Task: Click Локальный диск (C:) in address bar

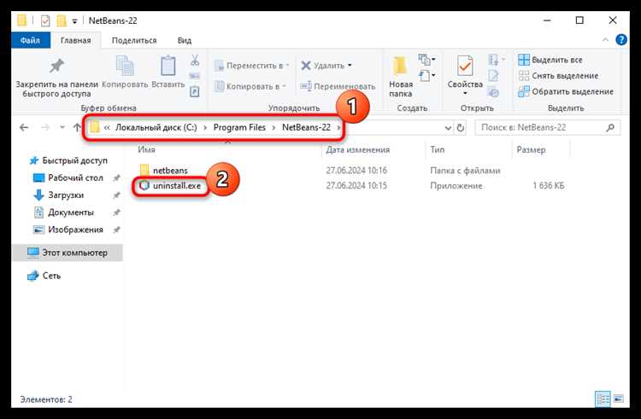Action: coord(156,127)
